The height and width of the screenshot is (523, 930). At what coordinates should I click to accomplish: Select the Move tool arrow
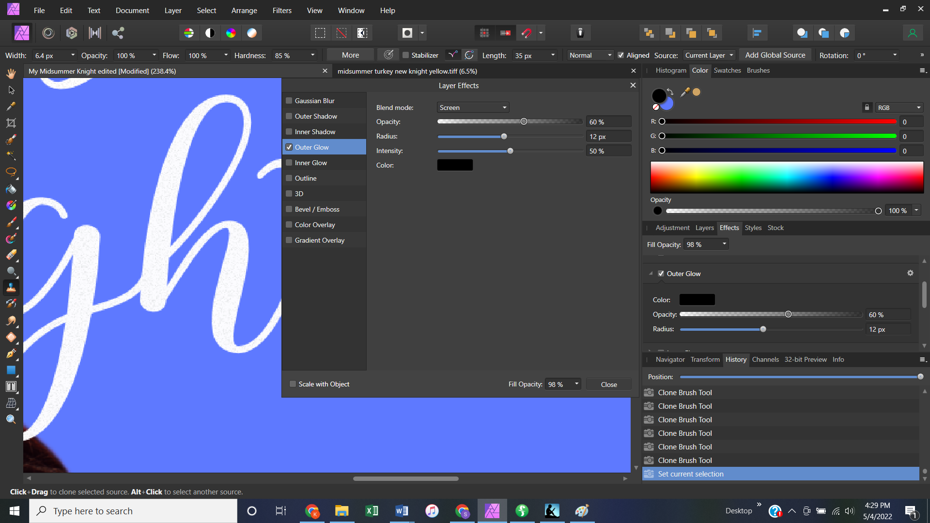coord(11,90)
